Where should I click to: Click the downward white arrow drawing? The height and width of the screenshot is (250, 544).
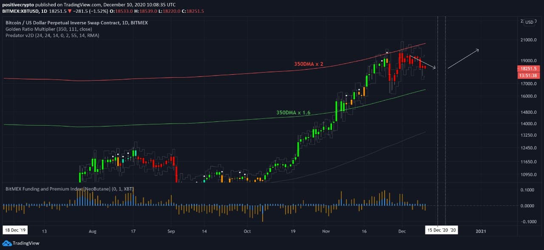coord(423,62)
